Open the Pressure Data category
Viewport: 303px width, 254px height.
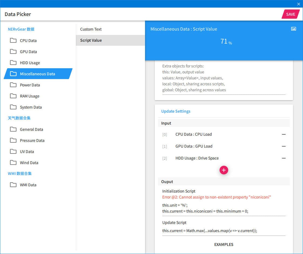tap(38, 140)
